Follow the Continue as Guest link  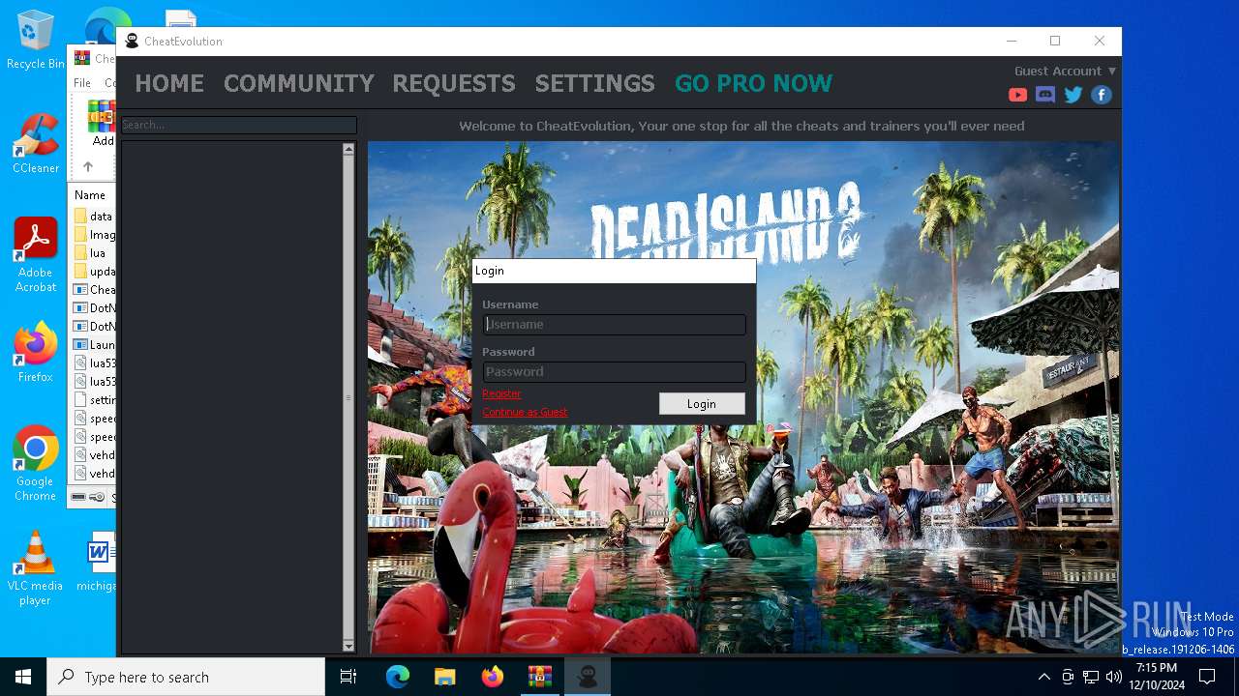tap(525, 412)
